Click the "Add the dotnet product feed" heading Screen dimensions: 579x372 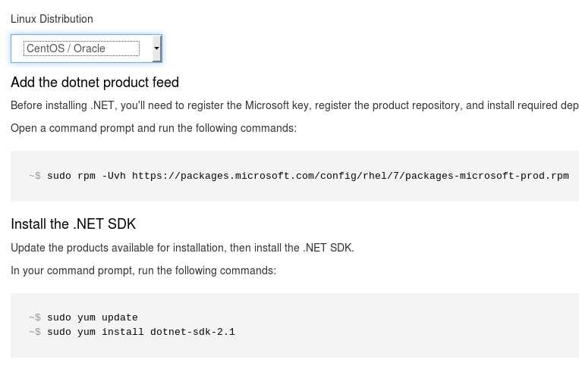point(95,82)
